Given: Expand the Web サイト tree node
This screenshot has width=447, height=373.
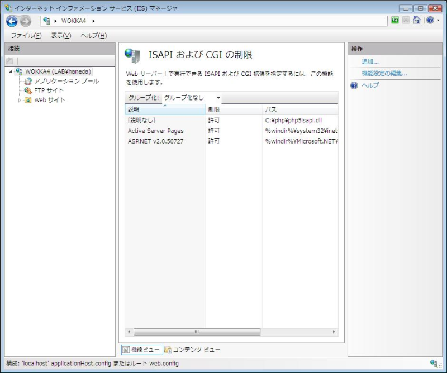Looking at the screenshot, I should tap(20, 101).
